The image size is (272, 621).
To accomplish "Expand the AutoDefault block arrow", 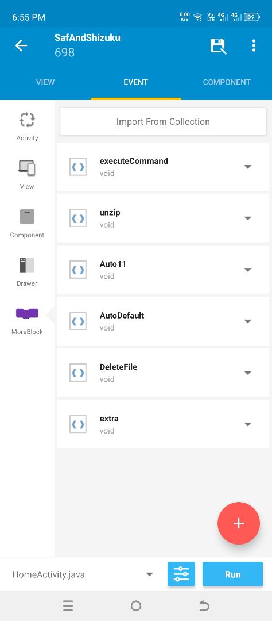I will point(247,321).
